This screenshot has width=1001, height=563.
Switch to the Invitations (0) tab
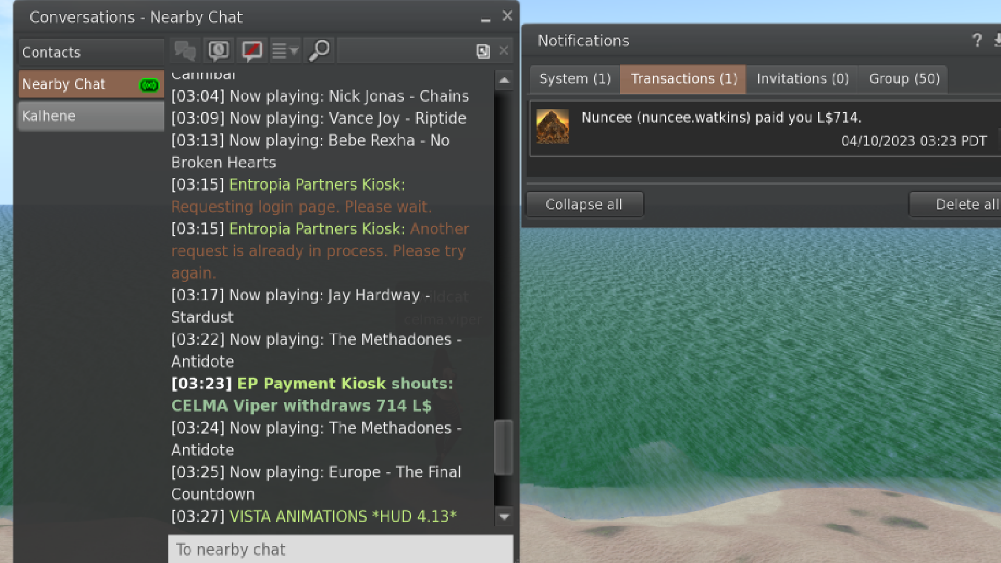(803, 79)
